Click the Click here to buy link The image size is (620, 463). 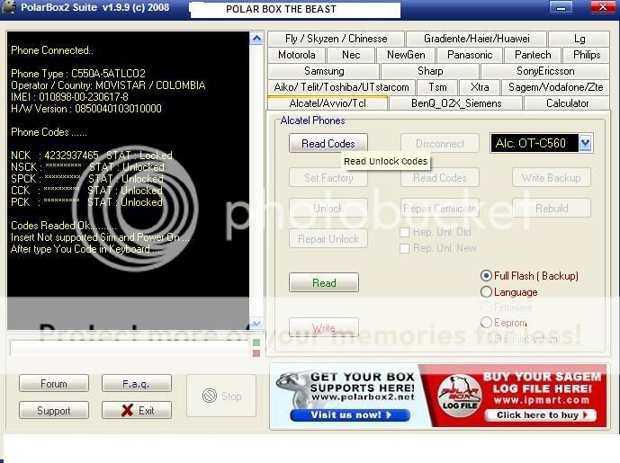(540, 414)
